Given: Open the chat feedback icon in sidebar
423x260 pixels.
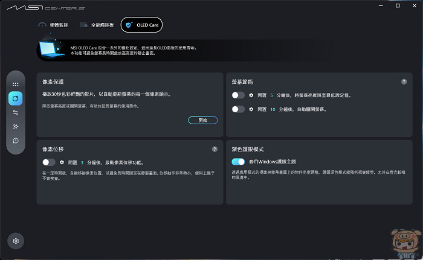Looking at the screenshot, I should (16, 141).
